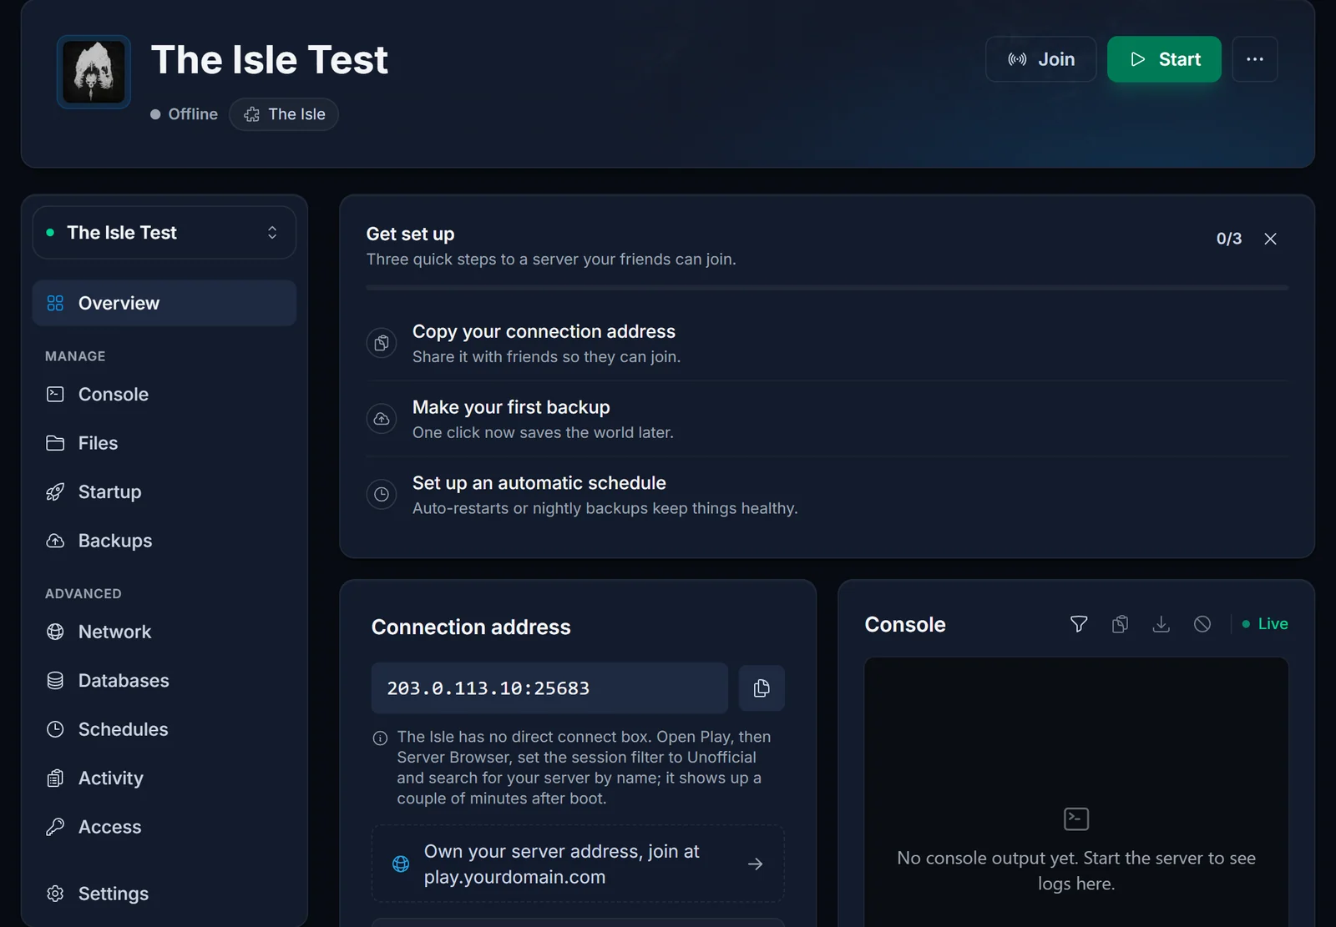Viewport: 1336px width, 927px height.
Task: Filter console output with the funnel icon
Action: (x=1079, y=624)
